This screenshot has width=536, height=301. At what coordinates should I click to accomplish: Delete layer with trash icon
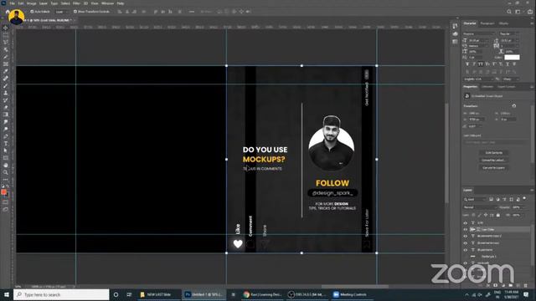click(x=525, y=285)
